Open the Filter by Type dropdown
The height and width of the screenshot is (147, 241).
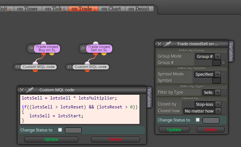tap(212, 92)
